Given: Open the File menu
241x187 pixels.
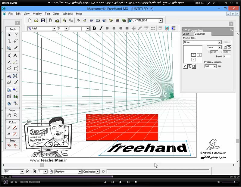Looking at the screenshot, I should (11, 14).
